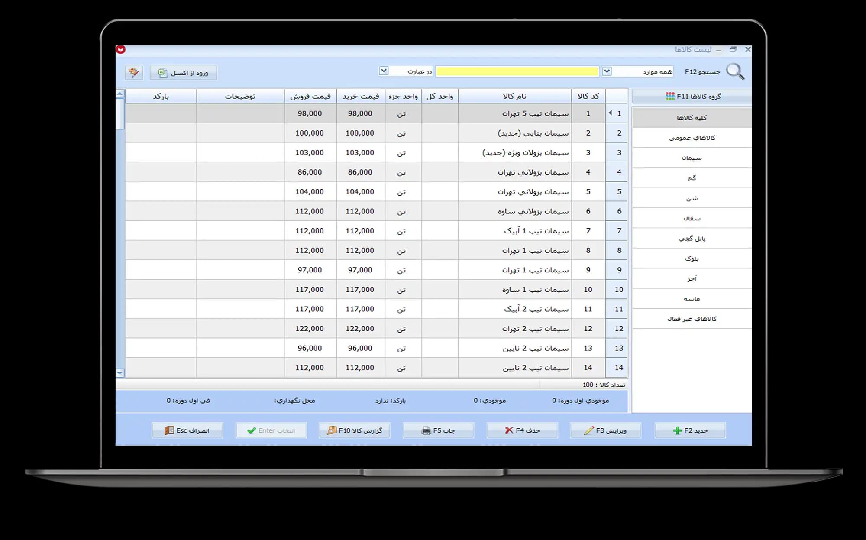Click the 'گزارش کالا F10' report button
This screenshot has height=540, width=866.
point(355,430)
